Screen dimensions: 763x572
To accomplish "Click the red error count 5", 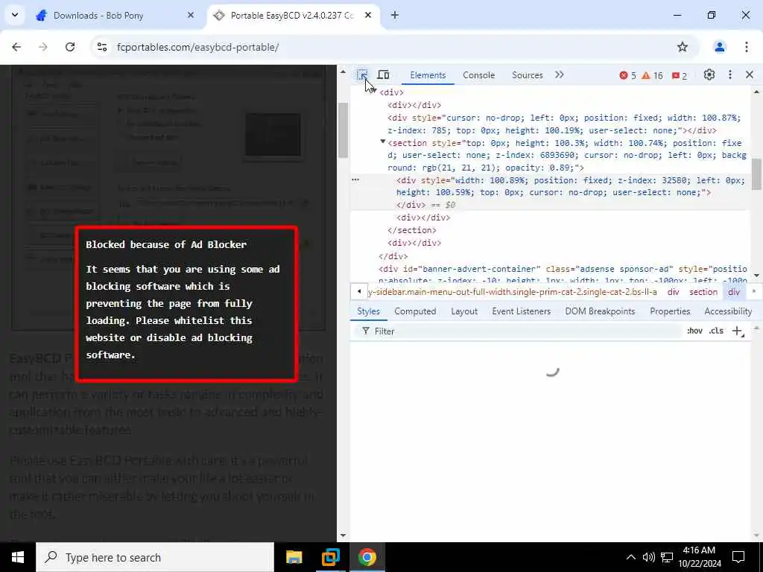I will [627, 75].
